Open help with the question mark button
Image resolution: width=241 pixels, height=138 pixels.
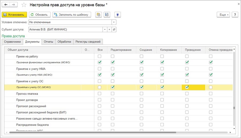coord(235,15)
